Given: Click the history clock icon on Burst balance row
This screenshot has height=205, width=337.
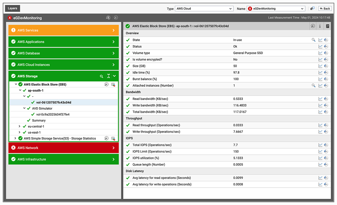Looking at the screenshot, I should click(326, 79).
